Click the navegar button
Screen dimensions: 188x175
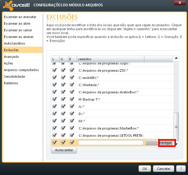[x=166, y=143]
